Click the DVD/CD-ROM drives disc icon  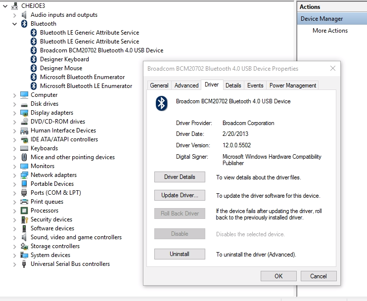[x=24, y=122]
